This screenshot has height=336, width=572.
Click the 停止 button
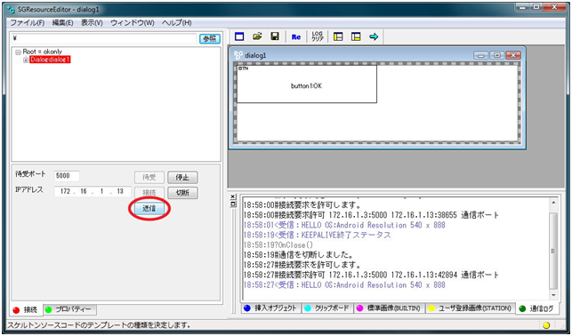tap(182, 178)
